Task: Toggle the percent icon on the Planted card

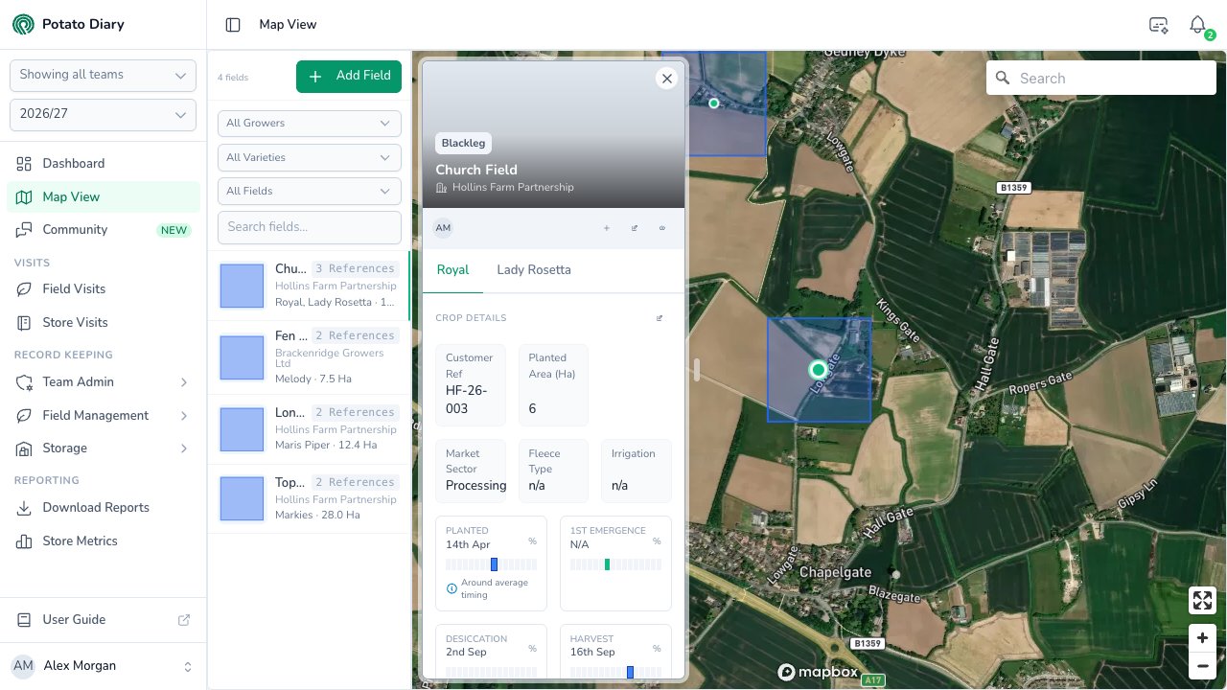Action: click(x=532, y=541)
